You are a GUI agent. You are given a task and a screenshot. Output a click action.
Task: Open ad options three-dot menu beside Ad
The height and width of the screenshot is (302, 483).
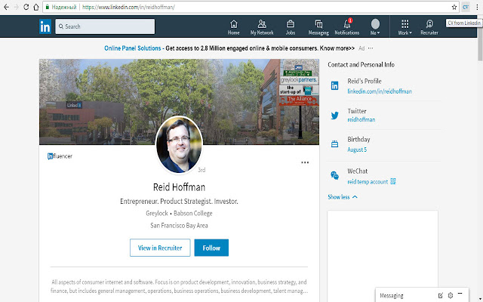click(371, 48)
